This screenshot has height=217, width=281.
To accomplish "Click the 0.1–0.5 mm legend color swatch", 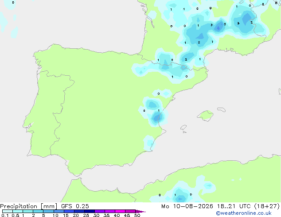I will (8, 211).
